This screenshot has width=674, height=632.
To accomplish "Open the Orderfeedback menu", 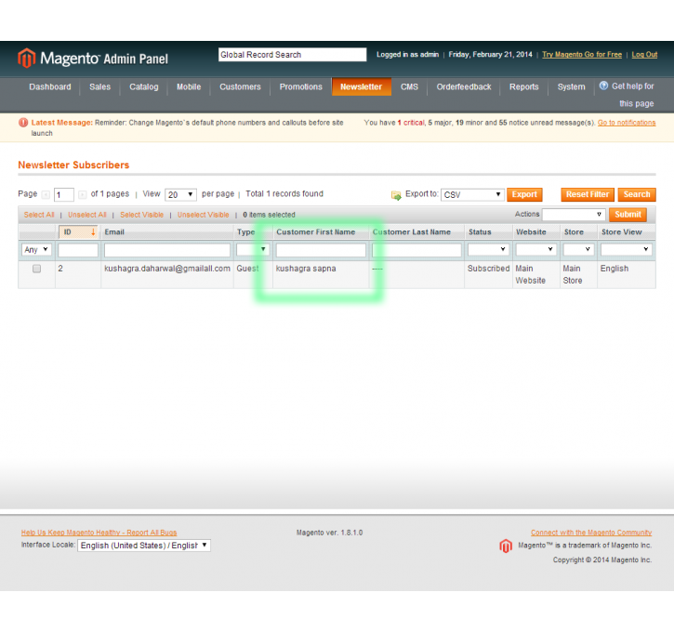I will point(463,86).
